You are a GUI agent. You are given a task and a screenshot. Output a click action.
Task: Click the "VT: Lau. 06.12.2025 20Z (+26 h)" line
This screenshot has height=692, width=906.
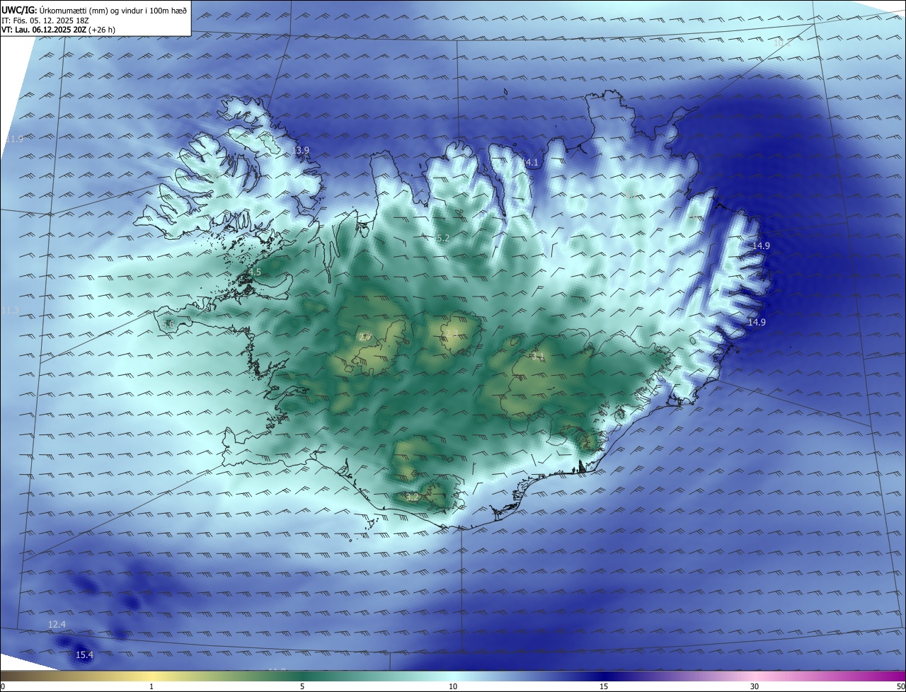tap(59, 30)
